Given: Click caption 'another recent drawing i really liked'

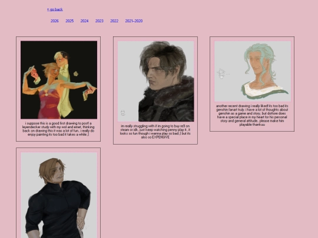Looking at the screenshot, I should point(252,115).
